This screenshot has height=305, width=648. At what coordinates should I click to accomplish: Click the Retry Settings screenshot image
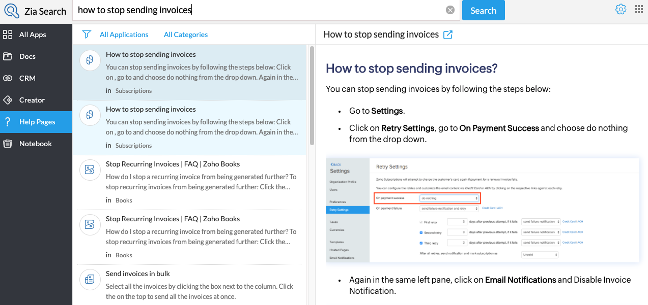coord(483,211)
